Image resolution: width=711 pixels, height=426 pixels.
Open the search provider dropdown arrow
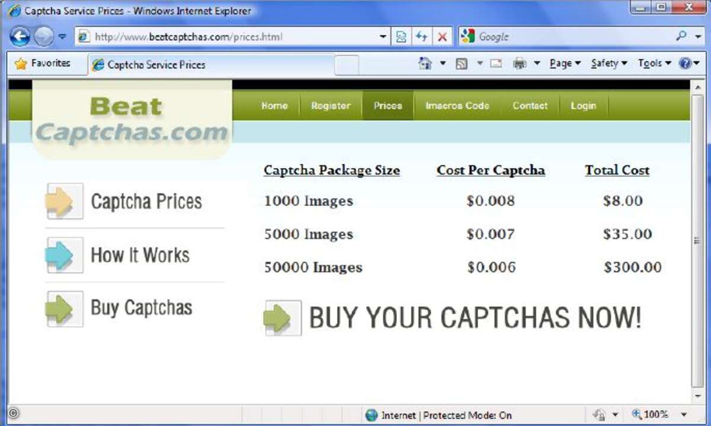click(697, 37)
